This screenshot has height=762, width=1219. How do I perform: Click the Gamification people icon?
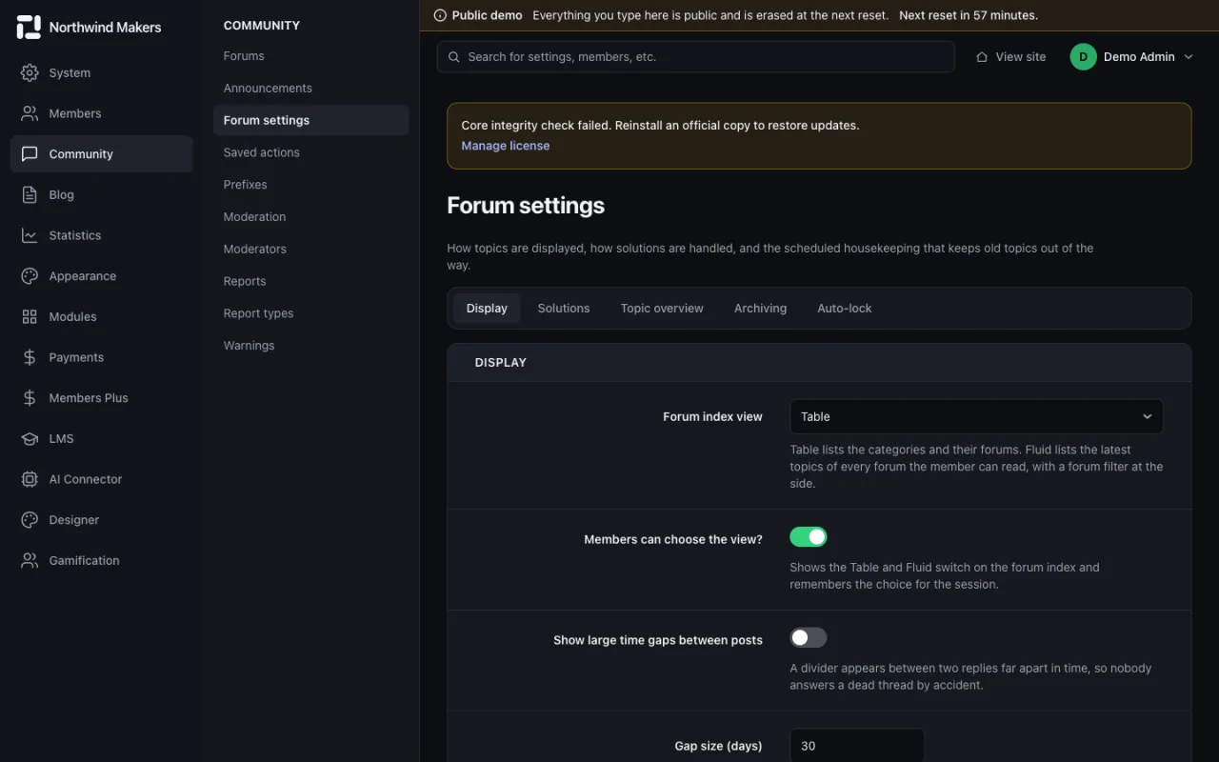coord(30,560)
